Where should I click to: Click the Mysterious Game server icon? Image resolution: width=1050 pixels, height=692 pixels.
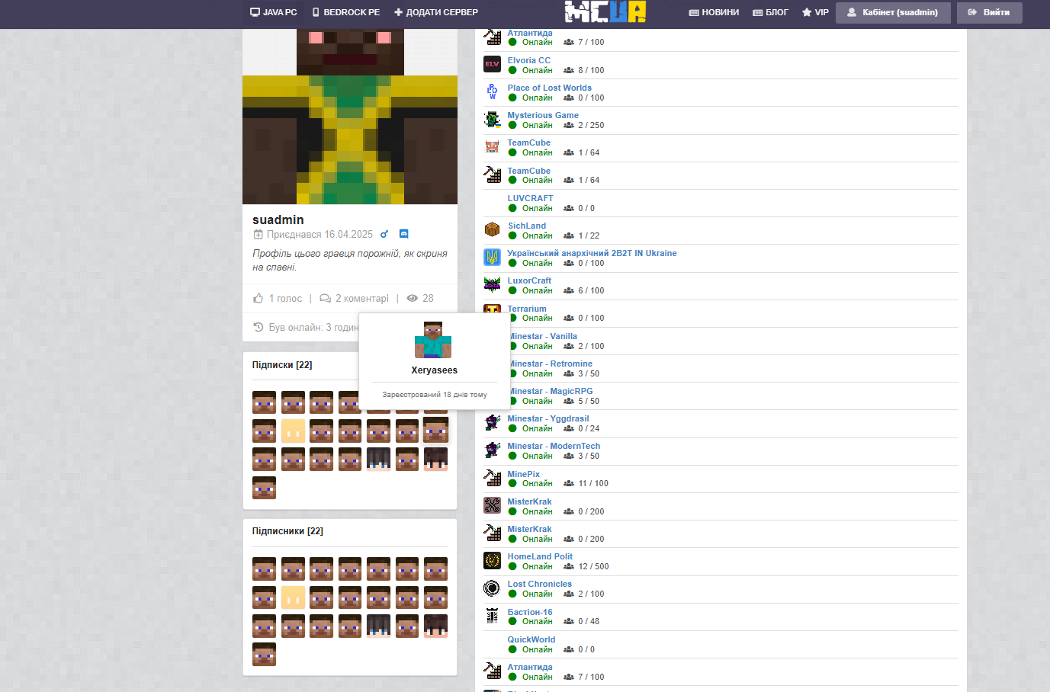pos(492,119)
